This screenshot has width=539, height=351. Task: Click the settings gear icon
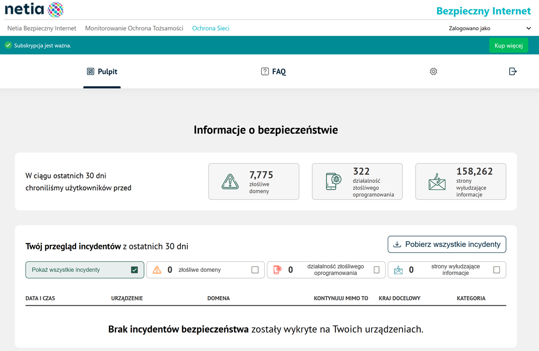pos(433,72)
